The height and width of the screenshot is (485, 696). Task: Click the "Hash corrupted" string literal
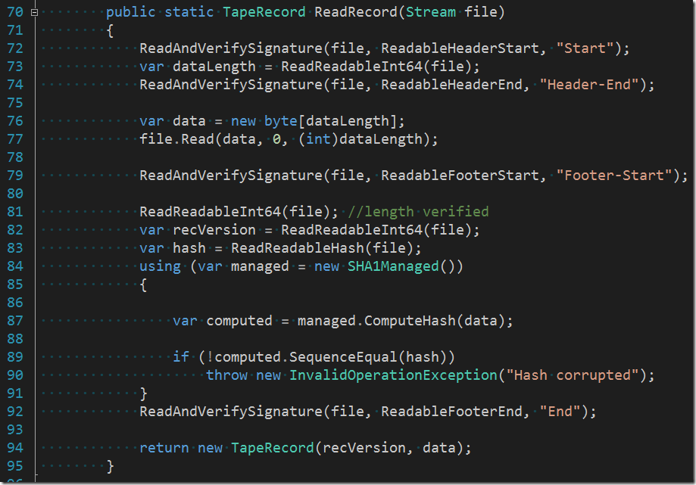point(572,375)
